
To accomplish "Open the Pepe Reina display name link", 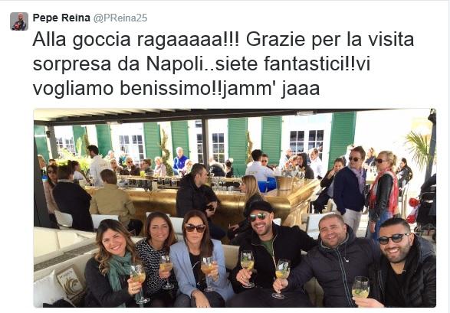I will pos(61,18).
